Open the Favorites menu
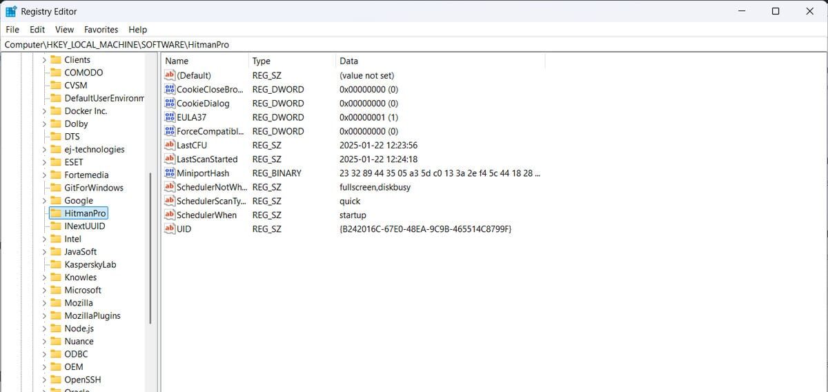 (x=101, y=30)
